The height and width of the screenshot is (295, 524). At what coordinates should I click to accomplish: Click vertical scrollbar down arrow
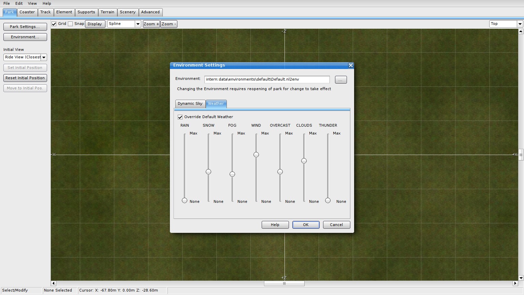click(521, 278)
